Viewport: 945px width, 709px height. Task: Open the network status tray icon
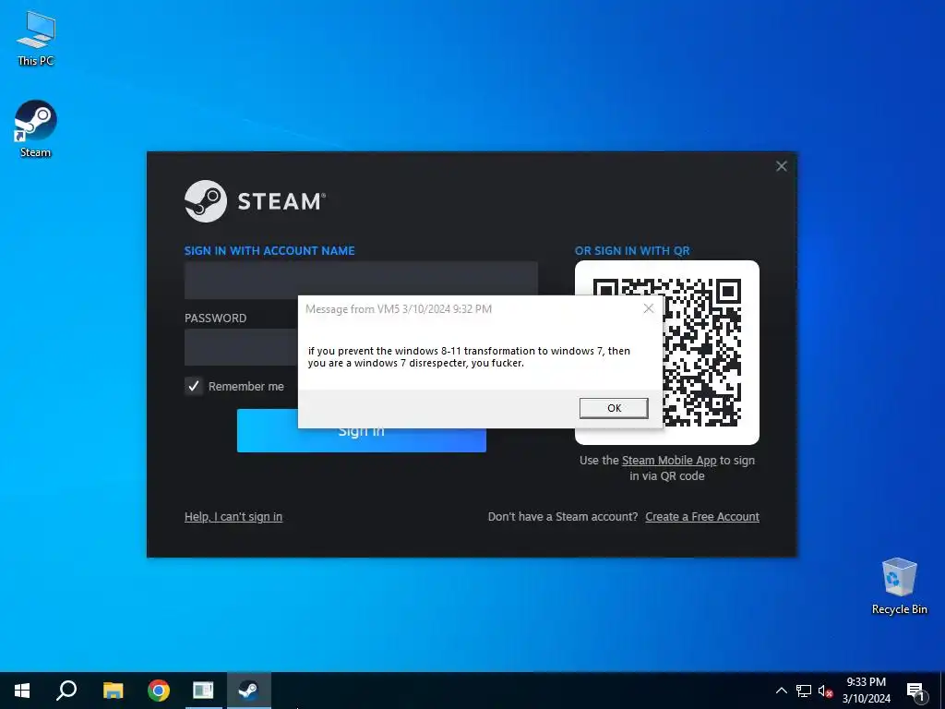click(804, 691)
